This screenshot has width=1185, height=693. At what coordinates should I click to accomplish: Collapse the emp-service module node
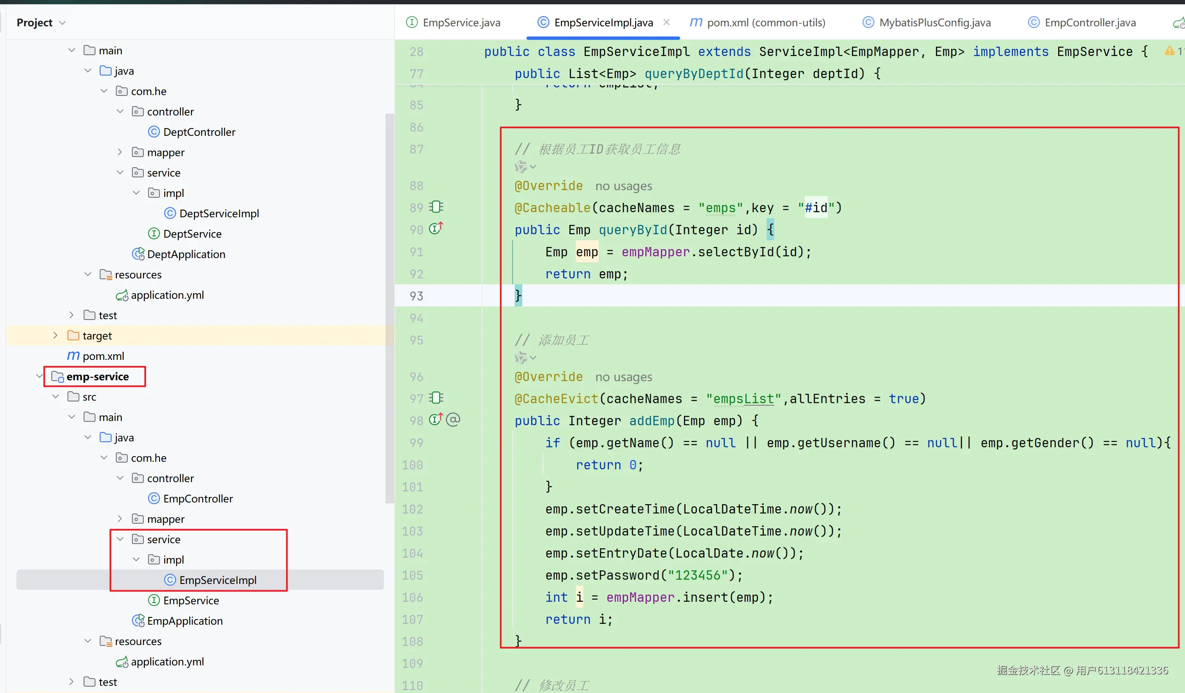(x=39, y=376)
